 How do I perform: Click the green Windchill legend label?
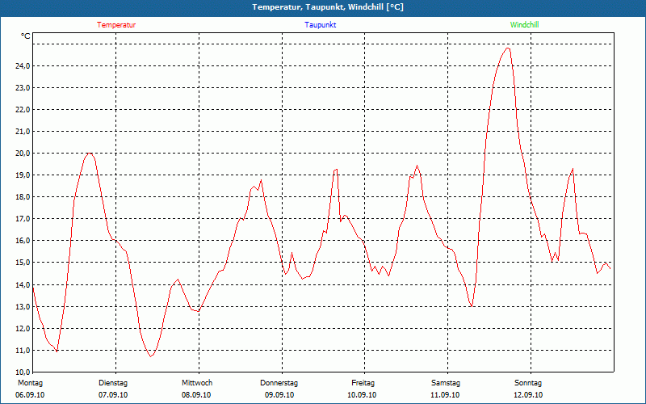point(524,25)
